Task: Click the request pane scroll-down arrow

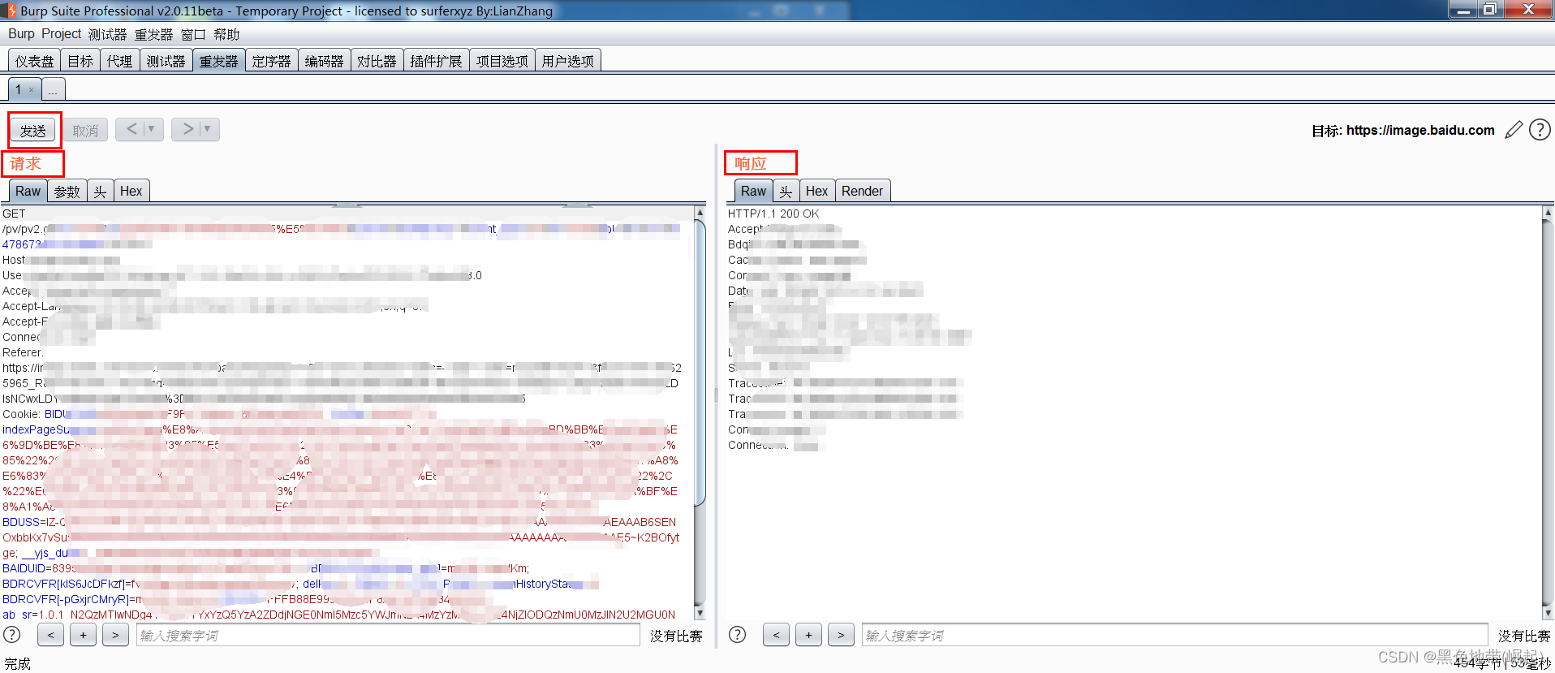Action: (x=700, y=614)
